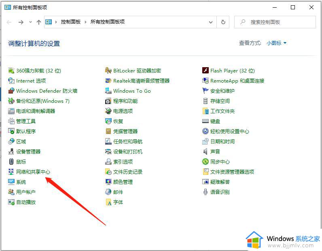Image resolution: width=322 pixels, height=251 pixels.
Task: Open the 声音 speaker icon
Action: point(205,151)
